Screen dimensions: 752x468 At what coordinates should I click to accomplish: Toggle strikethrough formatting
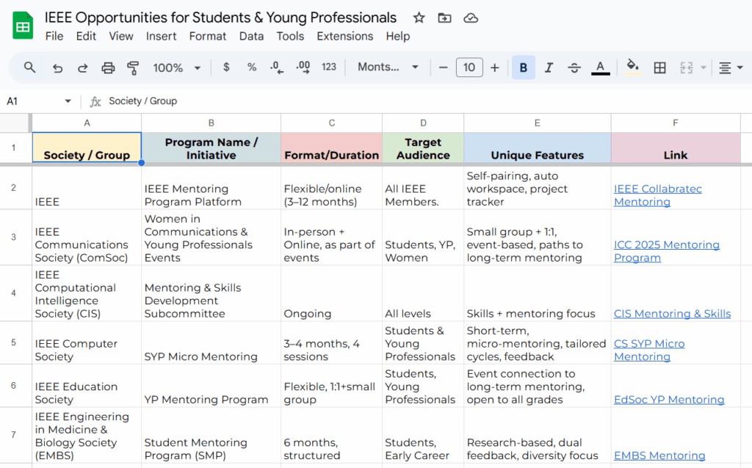pos(574,68)
